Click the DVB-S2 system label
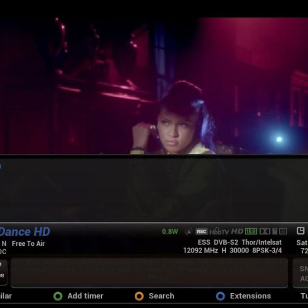 click(x=226, y=243)
